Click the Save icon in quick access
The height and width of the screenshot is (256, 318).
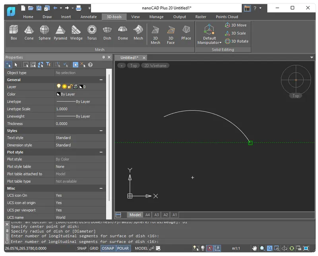[39, 8]
